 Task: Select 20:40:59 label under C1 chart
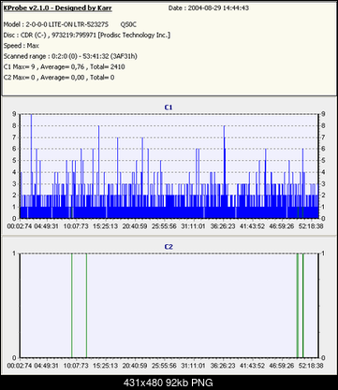coord(135,226)
